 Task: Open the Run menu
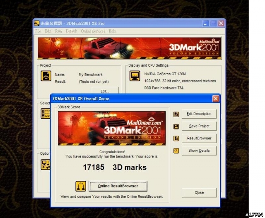tap(58, 31)
